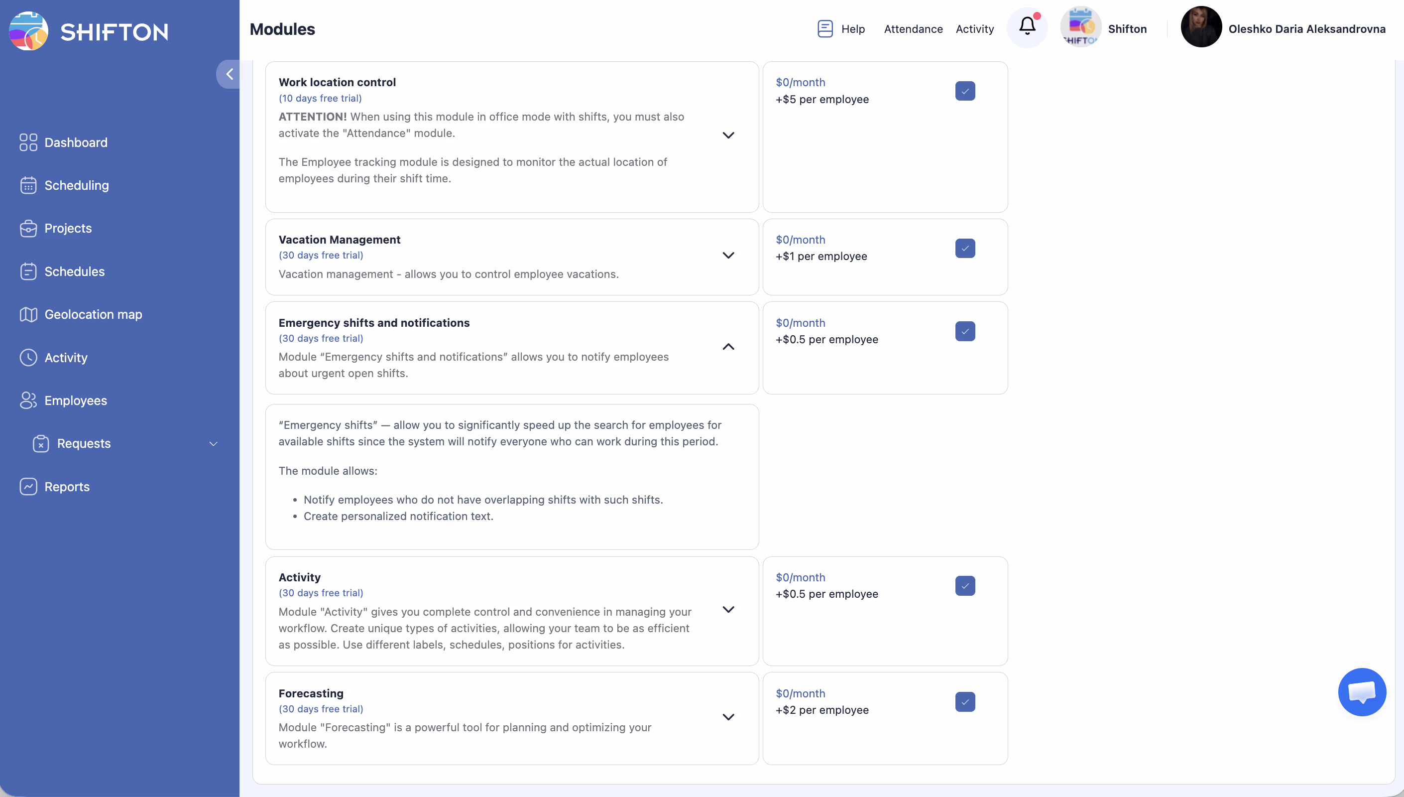The height and width of the screenshot is (797, 1404).
Task: Collapse the sidebar with the arrow button
Action: (229, 74)
